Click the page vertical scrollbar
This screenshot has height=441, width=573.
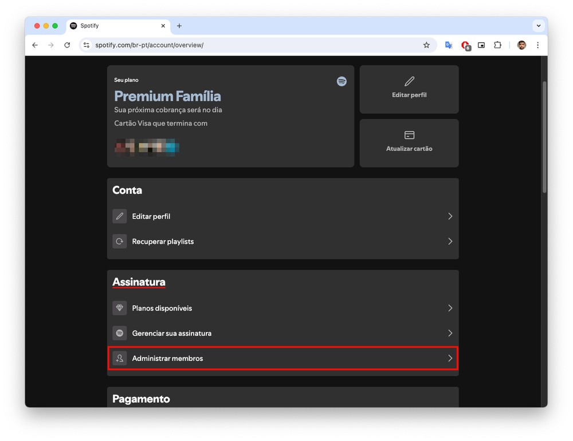pos(544,137)
